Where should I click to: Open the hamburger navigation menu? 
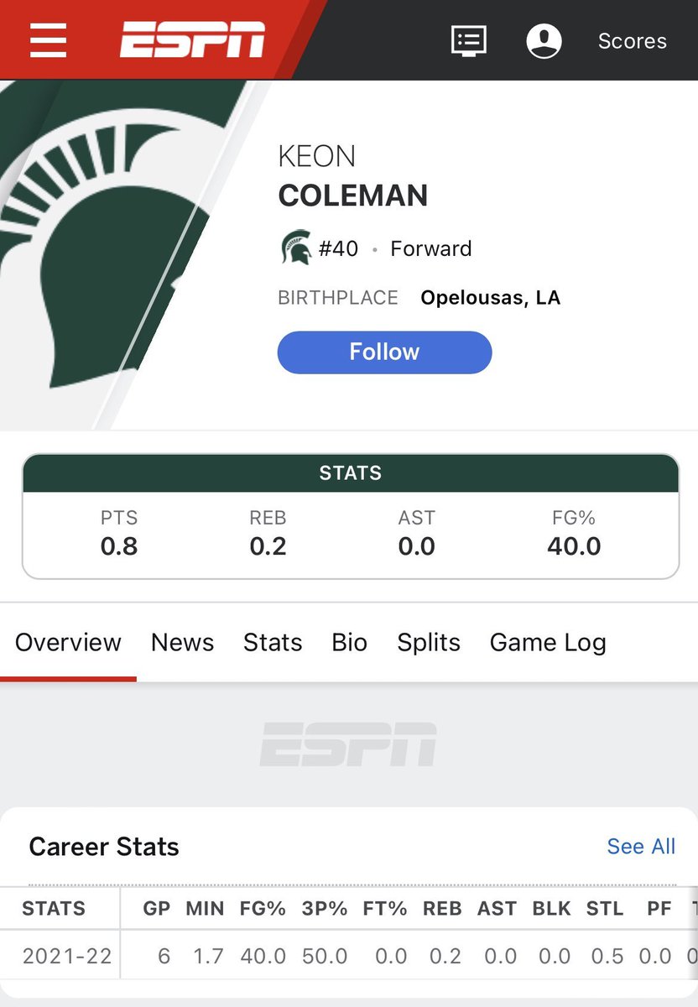click(48, 40)
